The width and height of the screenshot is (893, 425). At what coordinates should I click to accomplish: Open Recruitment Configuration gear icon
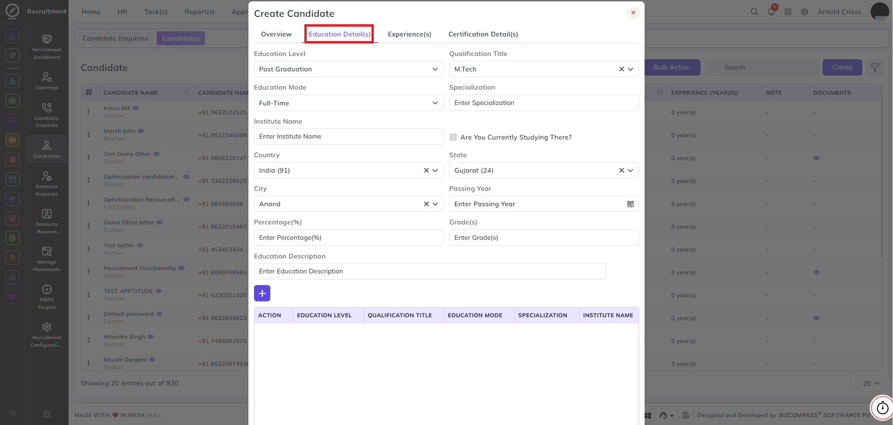(x=47, y=327)
